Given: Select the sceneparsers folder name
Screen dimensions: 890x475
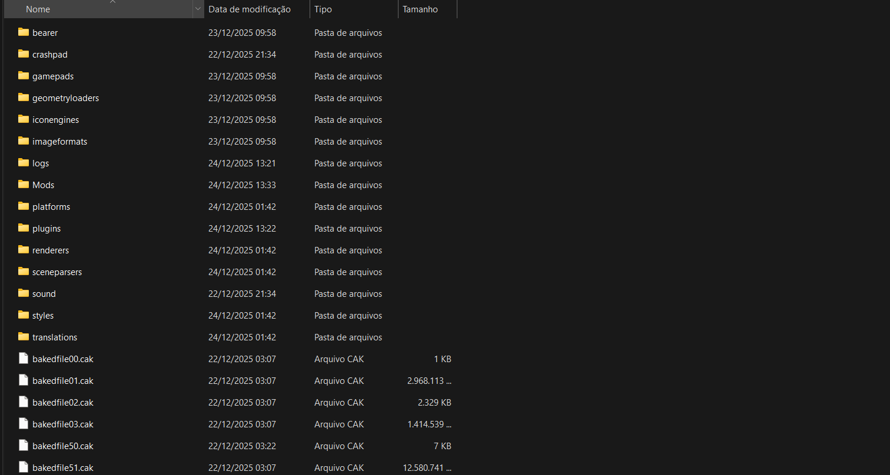Looking at the screenshot, I should point(57,272).
